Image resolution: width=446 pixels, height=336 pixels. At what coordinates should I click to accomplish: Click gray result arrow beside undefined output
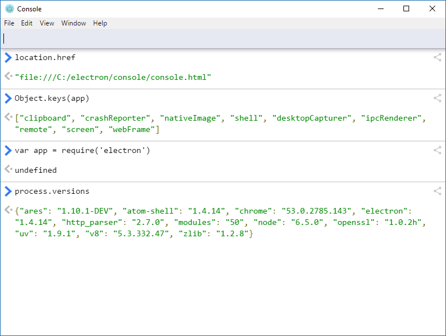[7, 169]
